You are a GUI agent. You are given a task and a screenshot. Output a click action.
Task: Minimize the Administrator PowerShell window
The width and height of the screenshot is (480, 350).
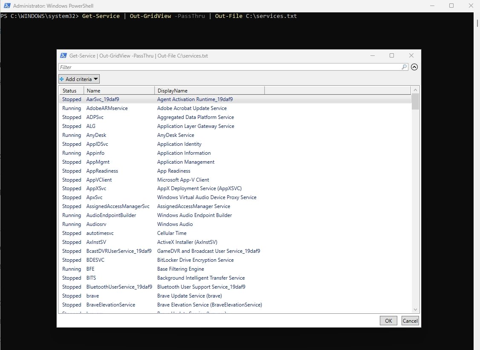click(x=432, y=6)
